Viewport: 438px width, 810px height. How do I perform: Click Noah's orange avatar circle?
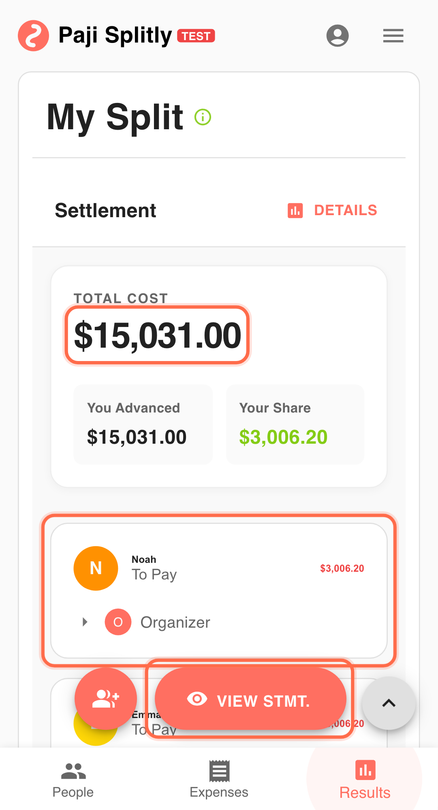pyautogui.click(x=96, y=568)
